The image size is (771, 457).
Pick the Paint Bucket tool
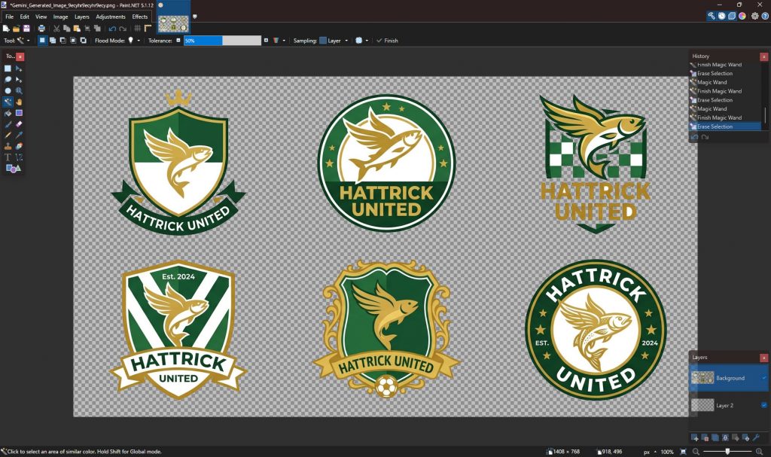(x=8, y=113)
